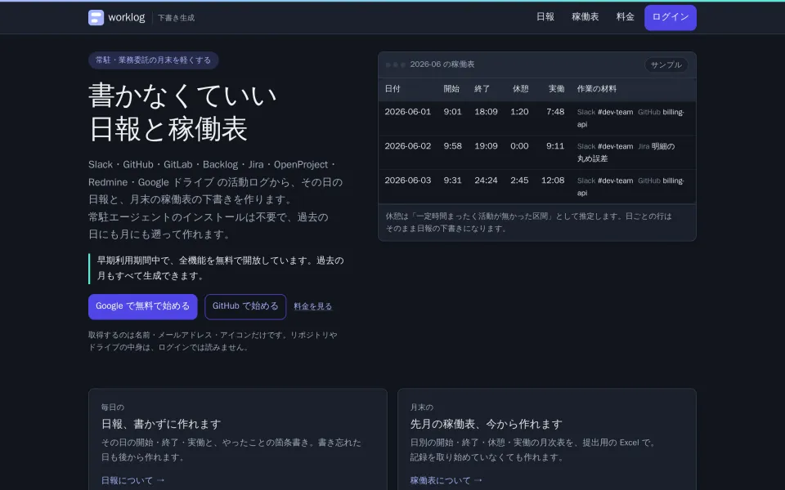
Task: Follow the 日報について link
Action: 132,480
